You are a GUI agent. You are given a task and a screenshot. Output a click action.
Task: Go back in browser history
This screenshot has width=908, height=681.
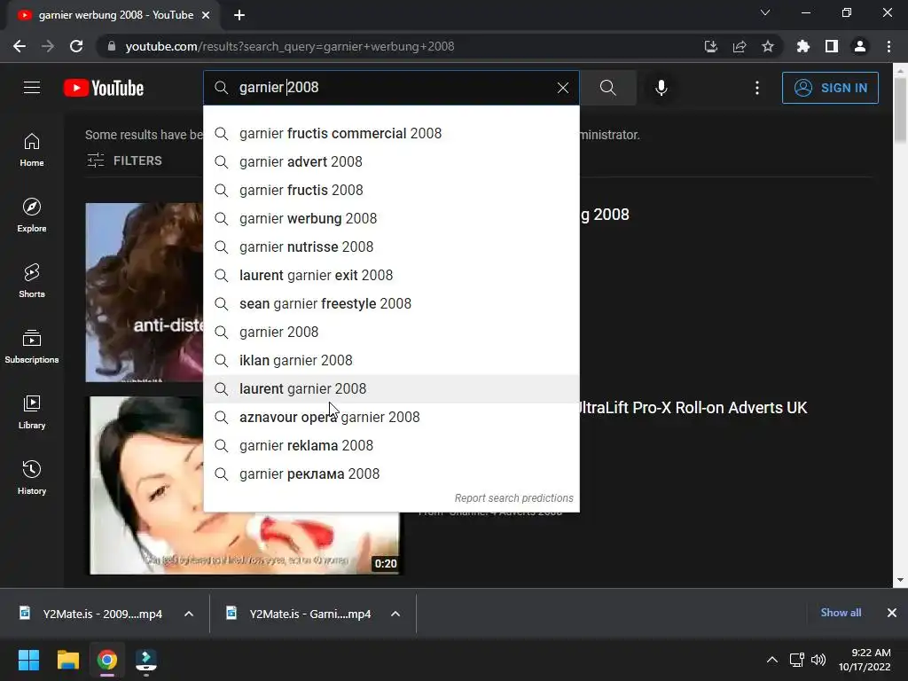[20, 46]
